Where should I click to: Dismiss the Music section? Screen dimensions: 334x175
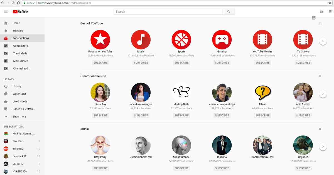pyautogui.click(x=320, y=129)
